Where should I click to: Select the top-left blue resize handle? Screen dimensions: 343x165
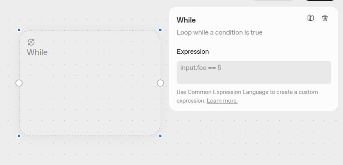coord(19,30)
